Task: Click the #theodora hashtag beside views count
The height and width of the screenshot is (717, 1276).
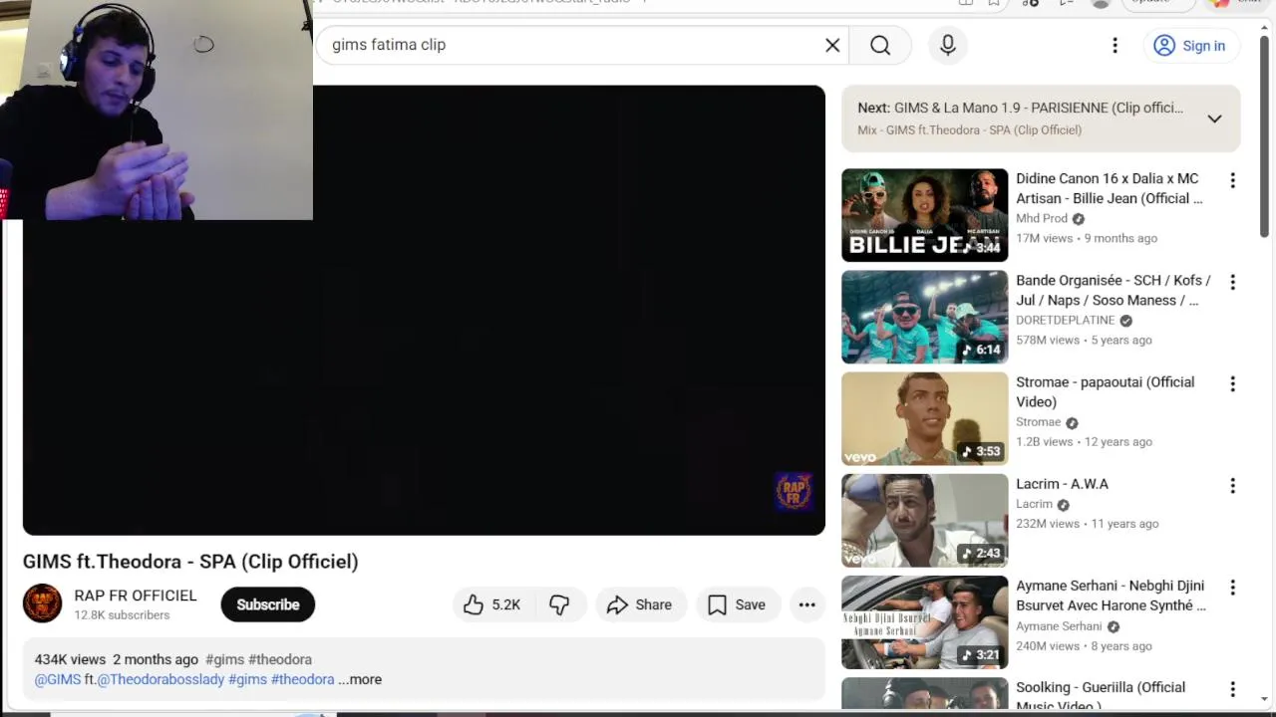Action: [x=280, y=659]
